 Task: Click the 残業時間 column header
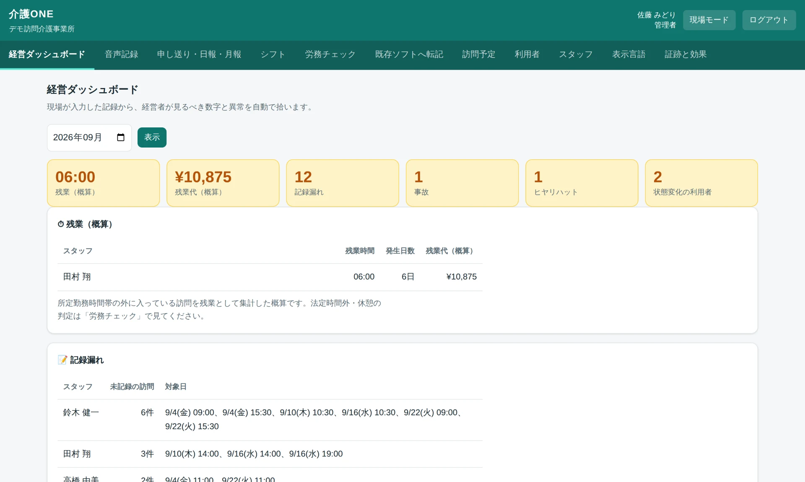point(360,251)
